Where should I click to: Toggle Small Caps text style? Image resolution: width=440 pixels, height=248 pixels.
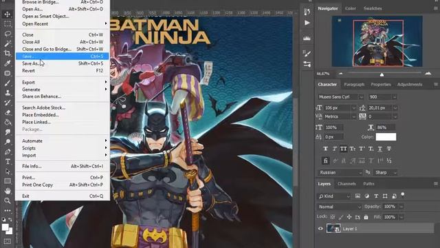pos(353,149)
